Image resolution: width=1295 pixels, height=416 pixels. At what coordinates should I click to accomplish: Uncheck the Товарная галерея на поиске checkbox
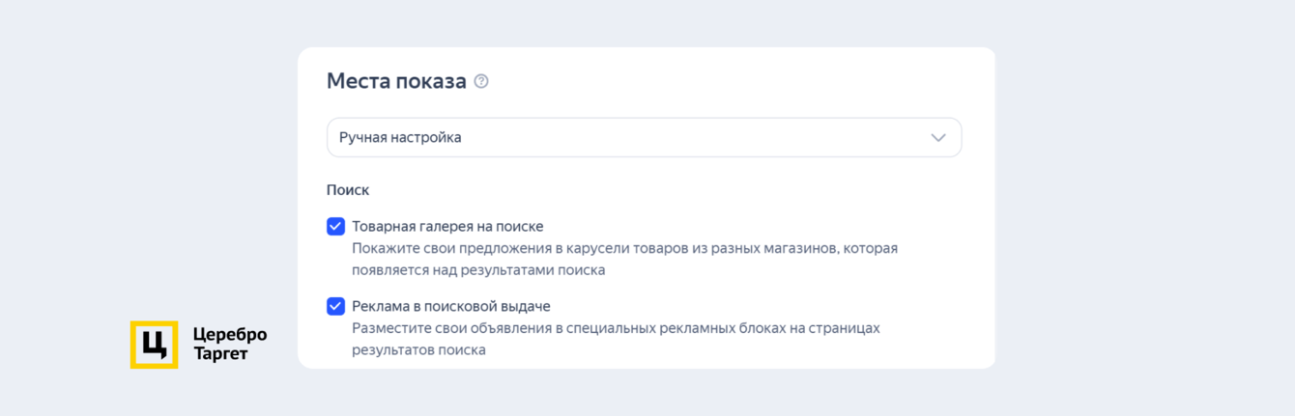coord(335,226)
